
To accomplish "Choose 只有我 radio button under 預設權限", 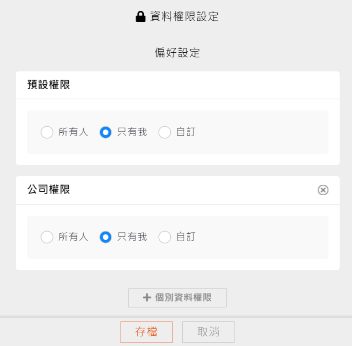I will pos(106,132).
